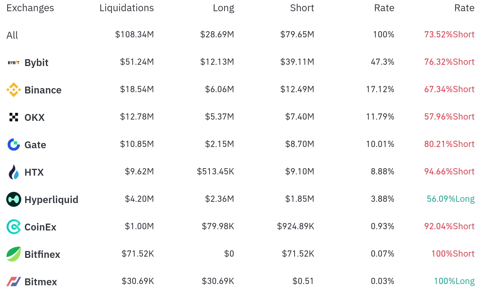
Task: Click the 94.66%Short rate for HTX
Action: coord(449,172)
